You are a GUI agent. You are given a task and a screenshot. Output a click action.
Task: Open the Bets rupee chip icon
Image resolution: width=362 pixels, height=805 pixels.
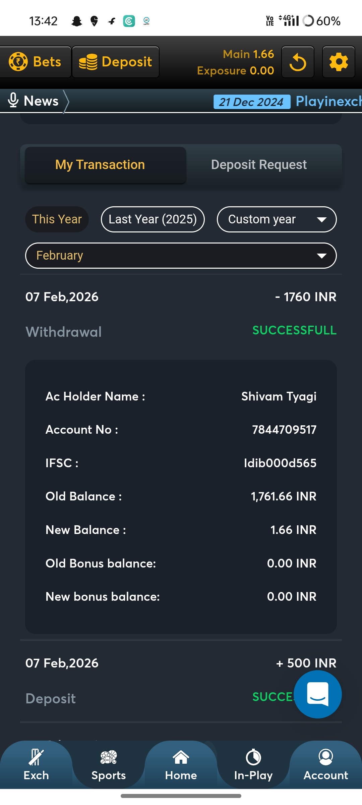[x=18, y=62]
